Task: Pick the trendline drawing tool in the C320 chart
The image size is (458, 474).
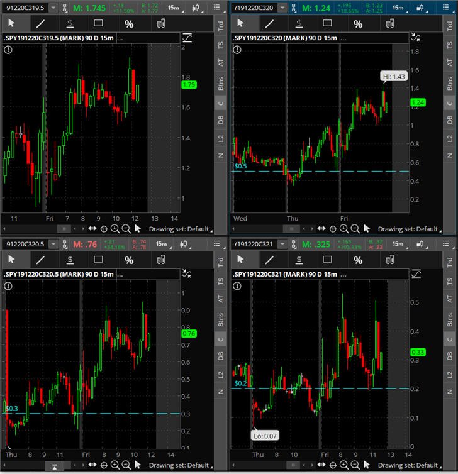Action: tap(269, 24)
